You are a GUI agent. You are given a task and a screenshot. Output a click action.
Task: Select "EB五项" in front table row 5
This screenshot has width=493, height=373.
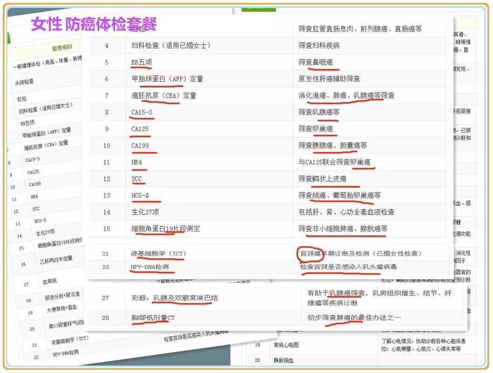(142, 62)
